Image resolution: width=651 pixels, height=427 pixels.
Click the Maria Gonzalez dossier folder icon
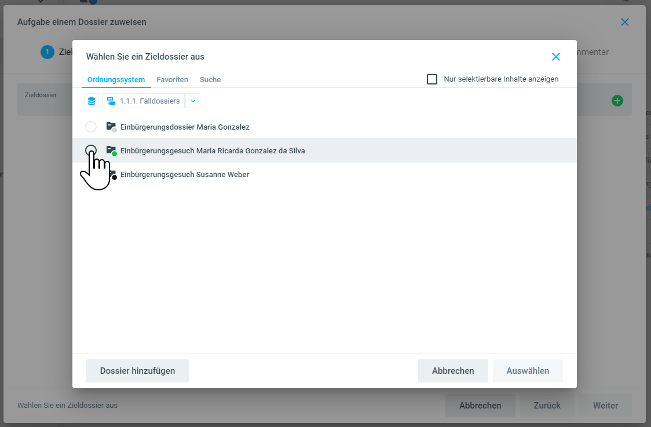pos(111,127)
